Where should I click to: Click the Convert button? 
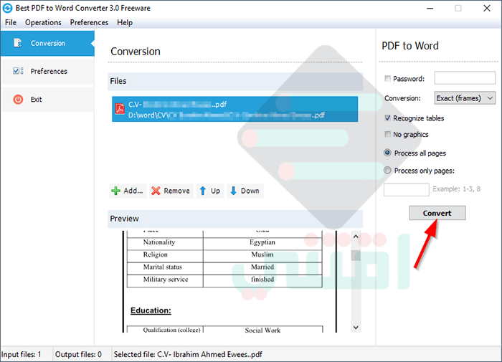tap(437, 213)
